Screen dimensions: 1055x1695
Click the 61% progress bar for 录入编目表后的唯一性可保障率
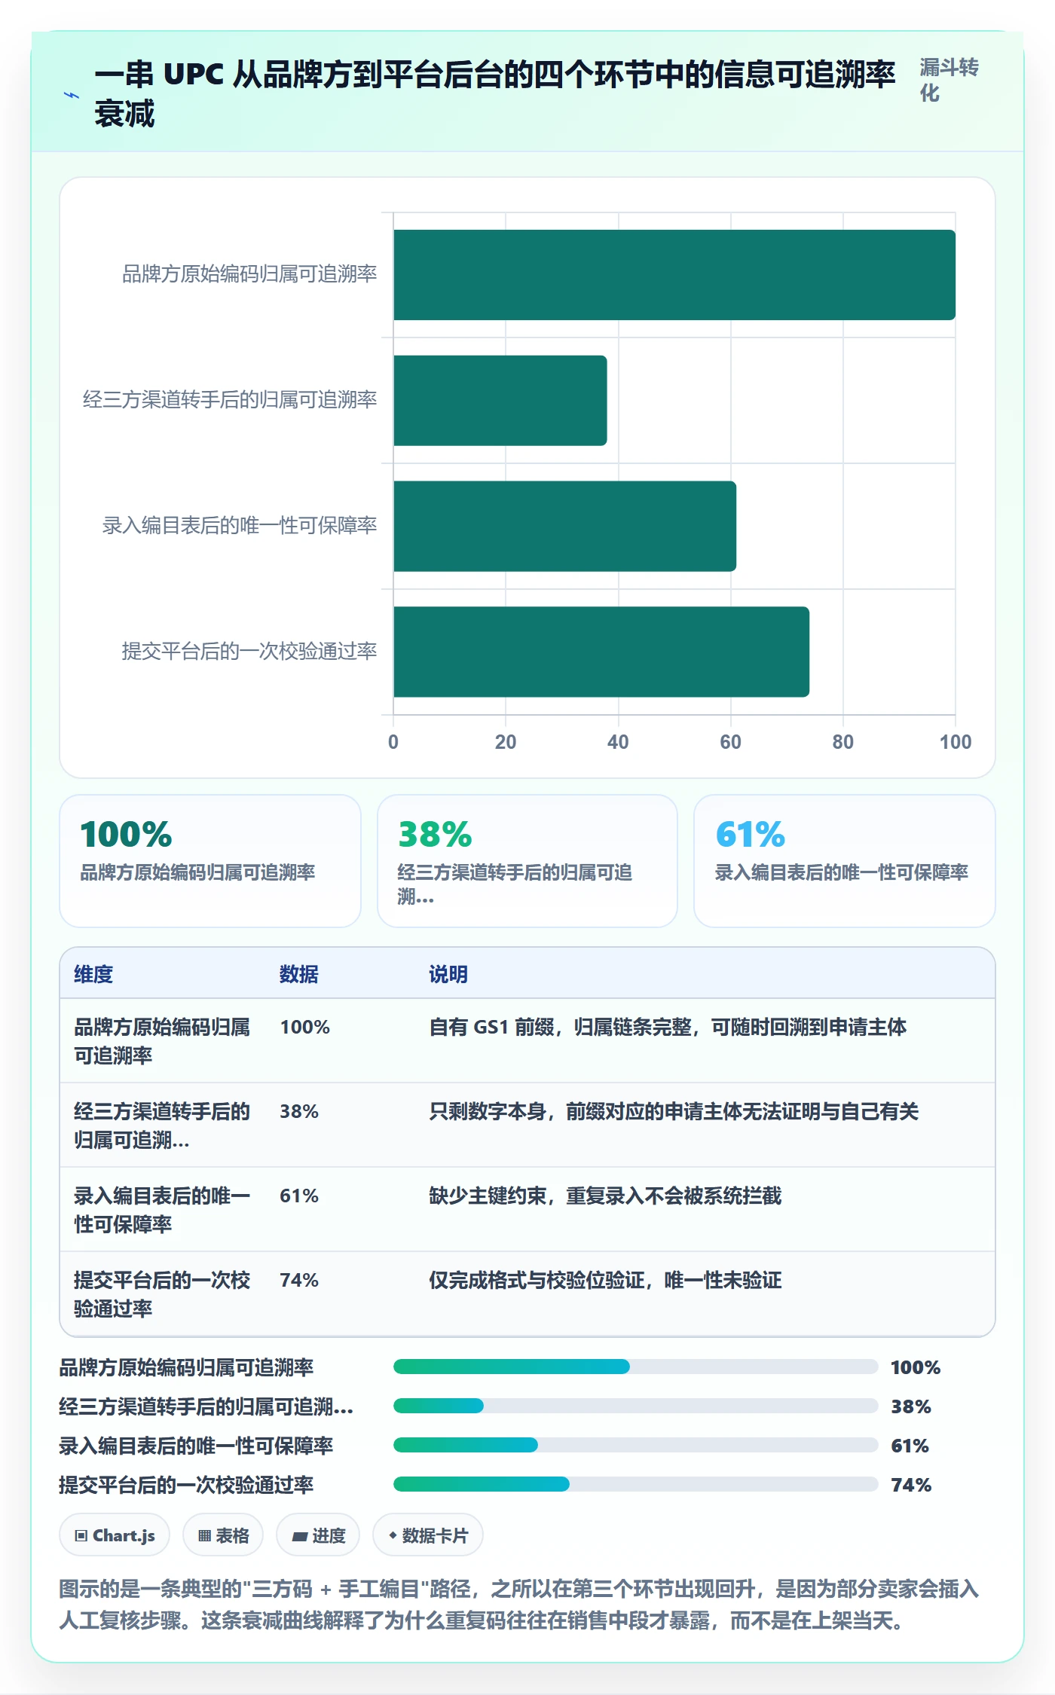[636, 1445]
